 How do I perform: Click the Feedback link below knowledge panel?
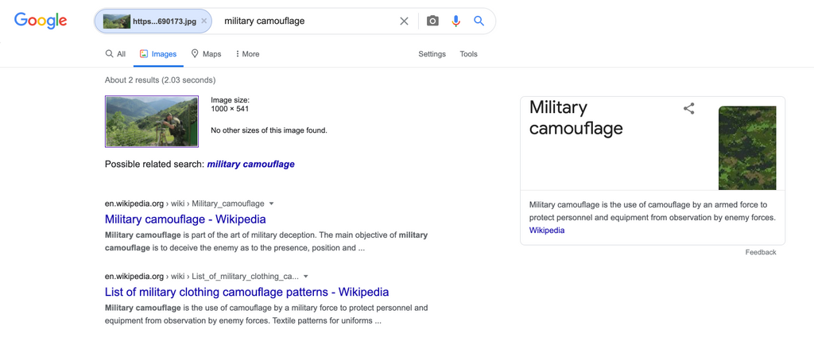coord(760,252)
